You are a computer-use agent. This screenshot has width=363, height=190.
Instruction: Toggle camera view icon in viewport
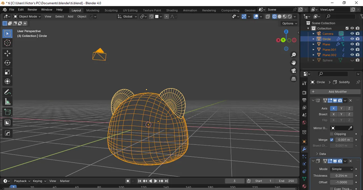click(x=294, y=71)
